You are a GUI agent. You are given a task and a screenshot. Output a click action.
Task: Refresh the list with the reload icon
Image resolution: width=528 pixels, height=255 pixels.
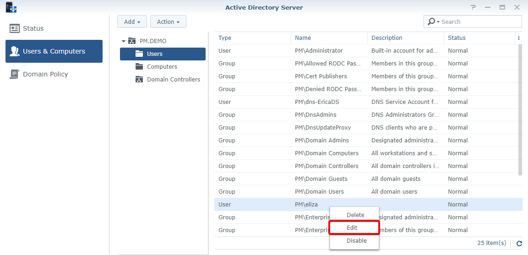click(519, 243)
